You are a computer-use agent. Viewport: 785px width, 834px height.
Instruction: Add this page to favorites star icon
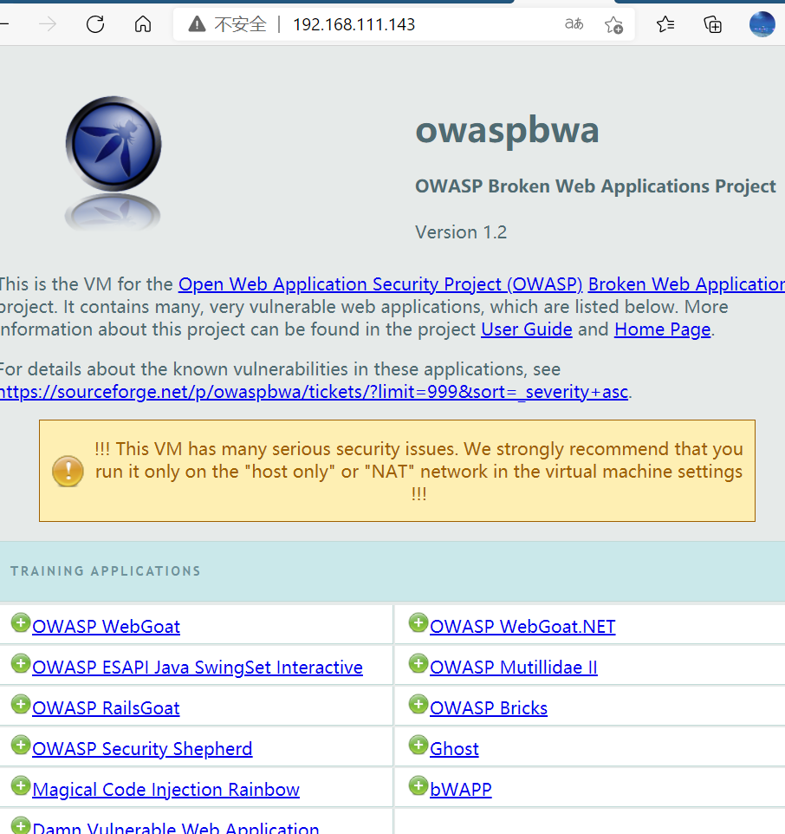coord(613,24)
